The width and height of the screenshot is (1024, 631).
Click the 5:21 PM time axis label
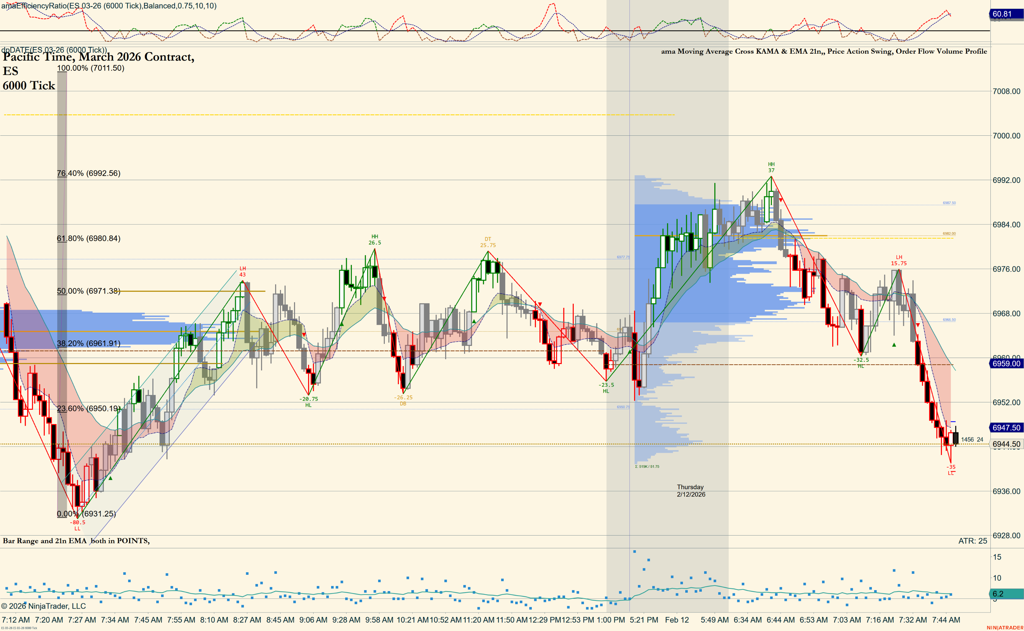644,620
